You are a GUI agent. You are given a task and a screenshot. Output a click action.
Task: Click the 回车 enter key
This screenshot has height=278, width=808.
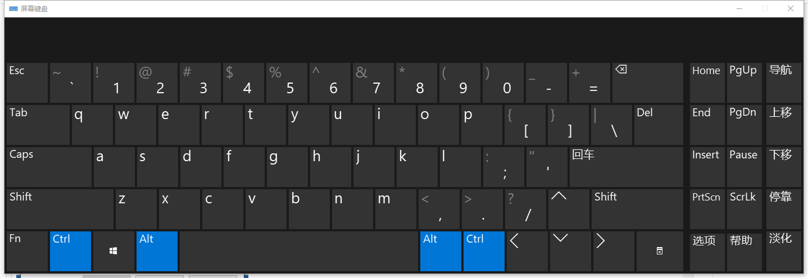(626, 167)
